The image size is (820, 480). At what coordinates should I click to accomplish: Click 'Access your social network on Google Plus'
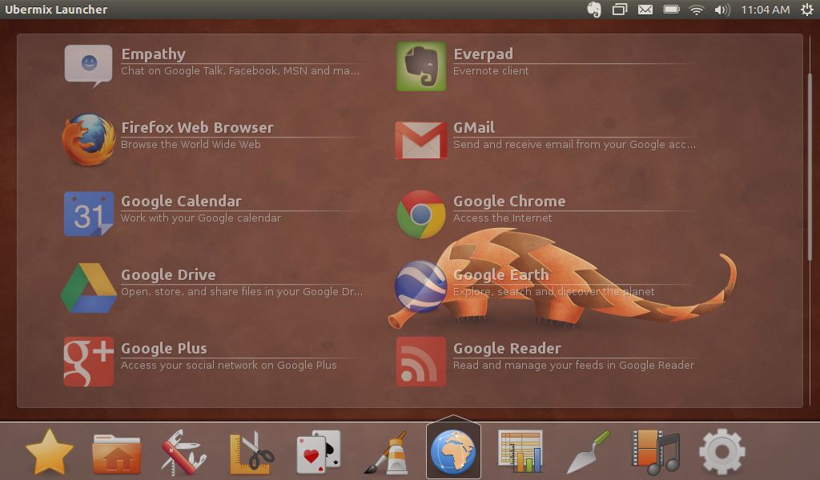tap(228, 366)
